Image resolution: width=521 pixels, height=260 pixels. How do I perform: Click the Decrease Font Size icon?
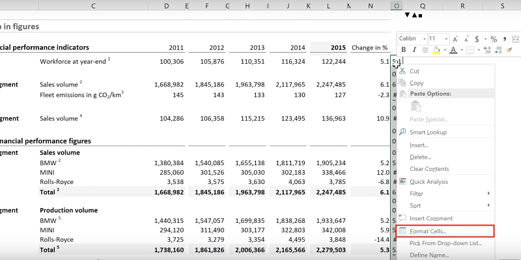466,39
